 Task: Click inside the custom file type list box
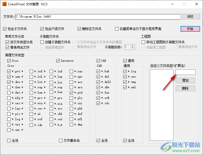[x=162, y=105]
